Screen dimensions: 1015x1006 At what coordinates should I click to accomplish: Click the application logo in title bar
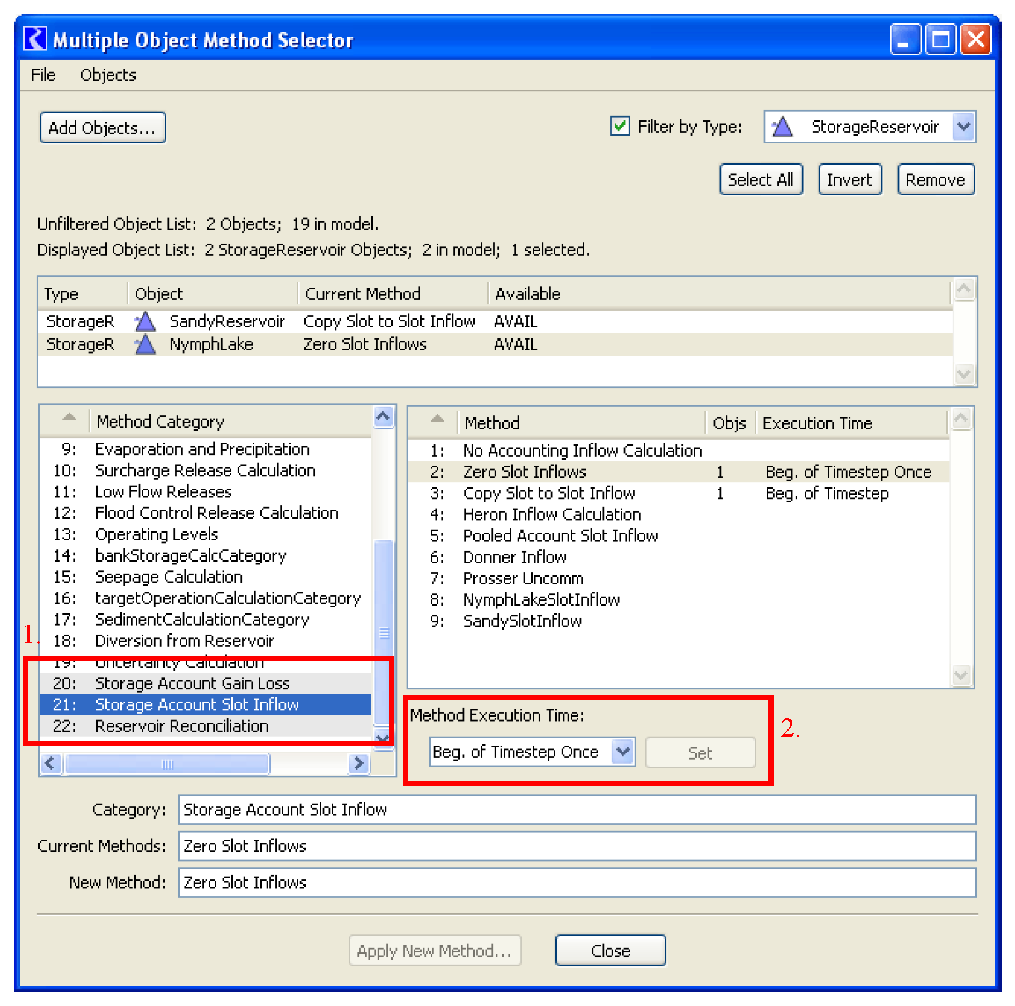[36, 40]
